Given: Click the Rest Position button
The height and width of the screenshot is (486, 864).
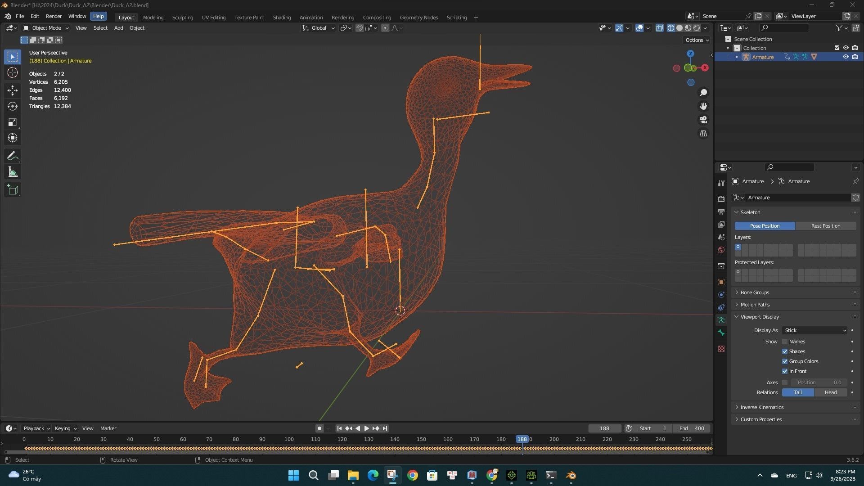Looking at the screenshot, I should coord(826,226).
